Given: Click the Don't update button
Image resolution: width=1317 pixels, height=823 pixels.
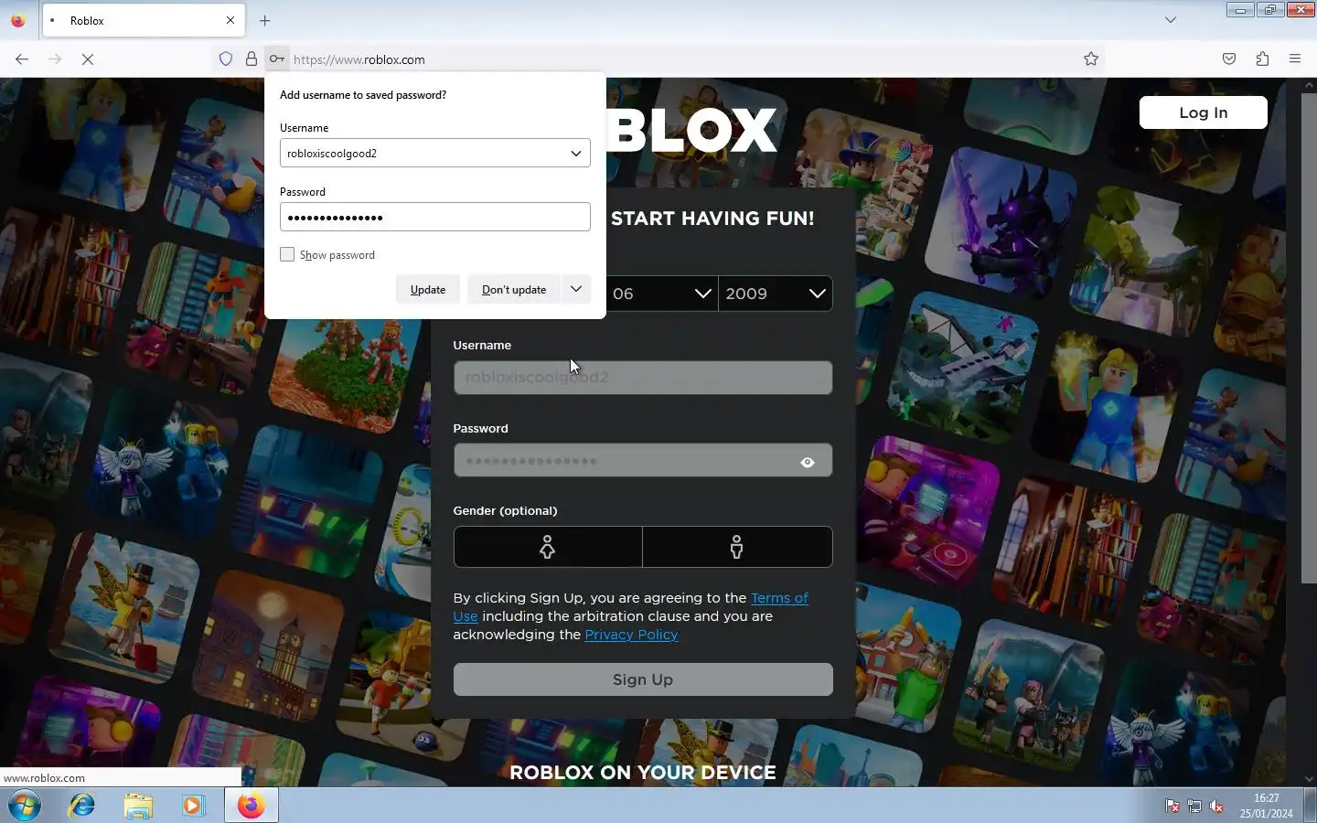Looking at the screenshot, I should (x=514, y=290).
